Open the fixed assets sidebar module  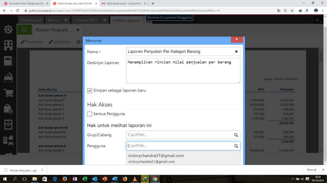[x=8, y=140]
